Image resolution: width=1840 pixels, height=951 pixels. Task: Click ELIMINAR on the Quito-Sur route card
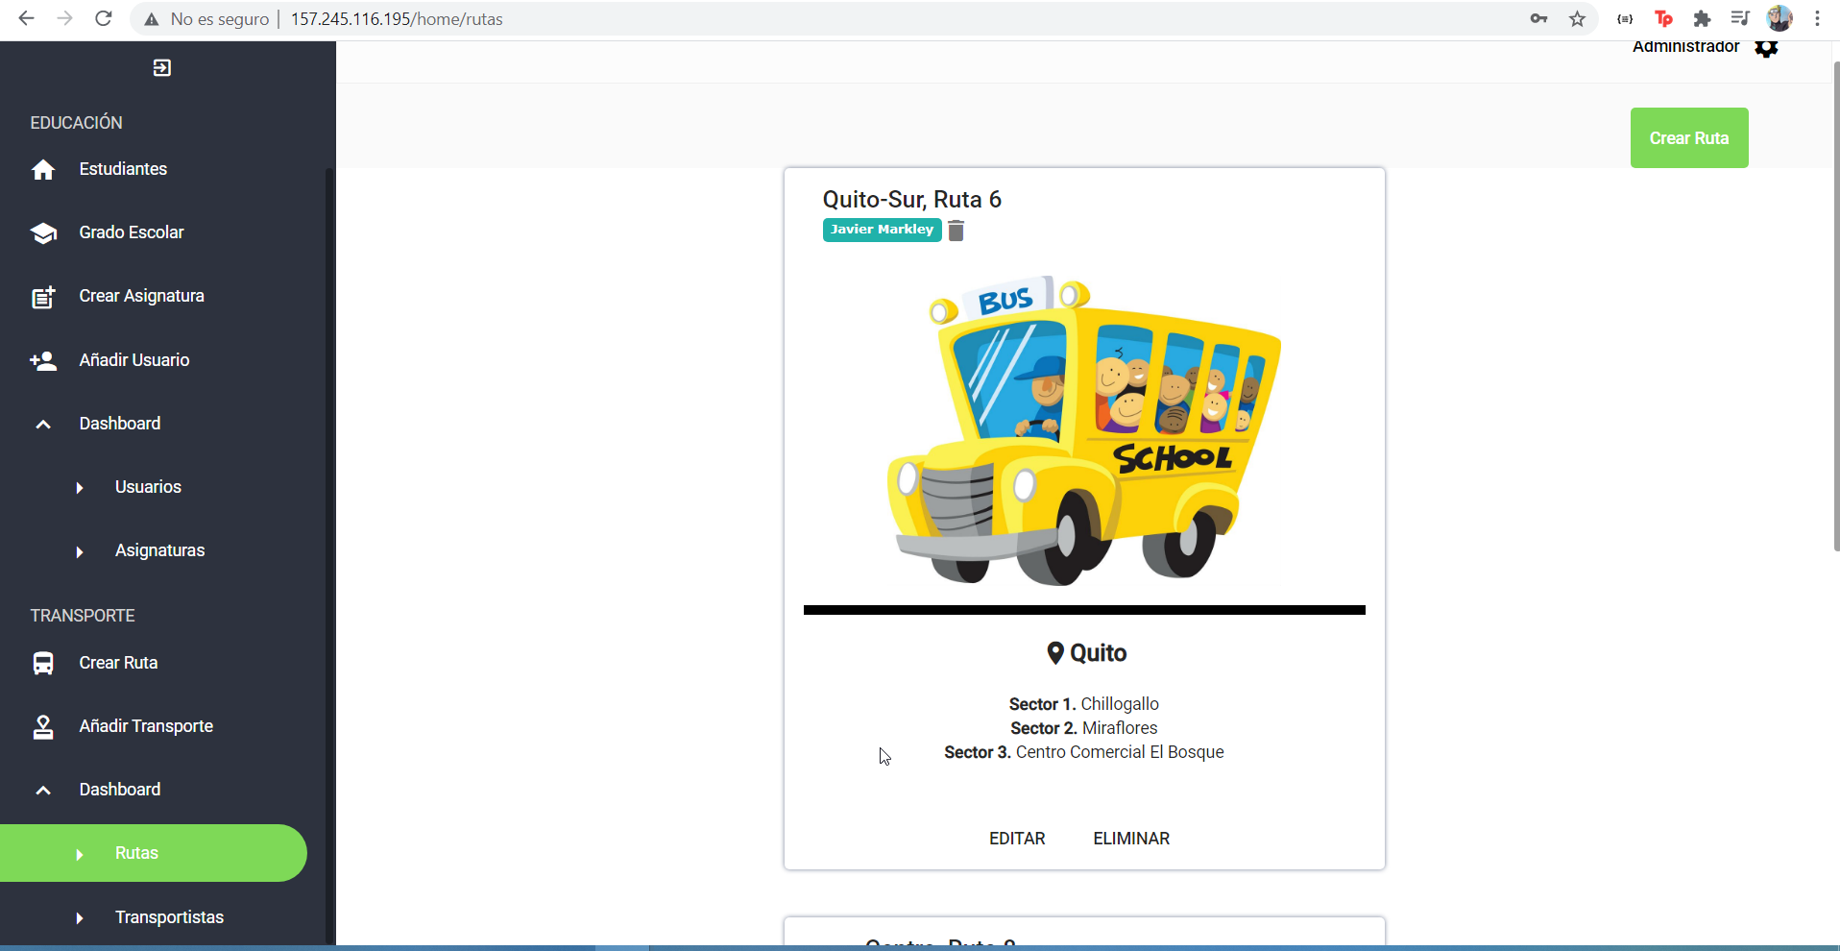pos(1130,838)
